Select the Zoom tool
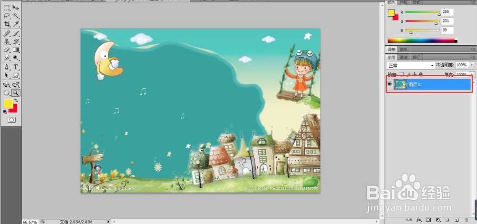Image resolution: width=477 pixels, height=224 pixels. pos(16,93)
